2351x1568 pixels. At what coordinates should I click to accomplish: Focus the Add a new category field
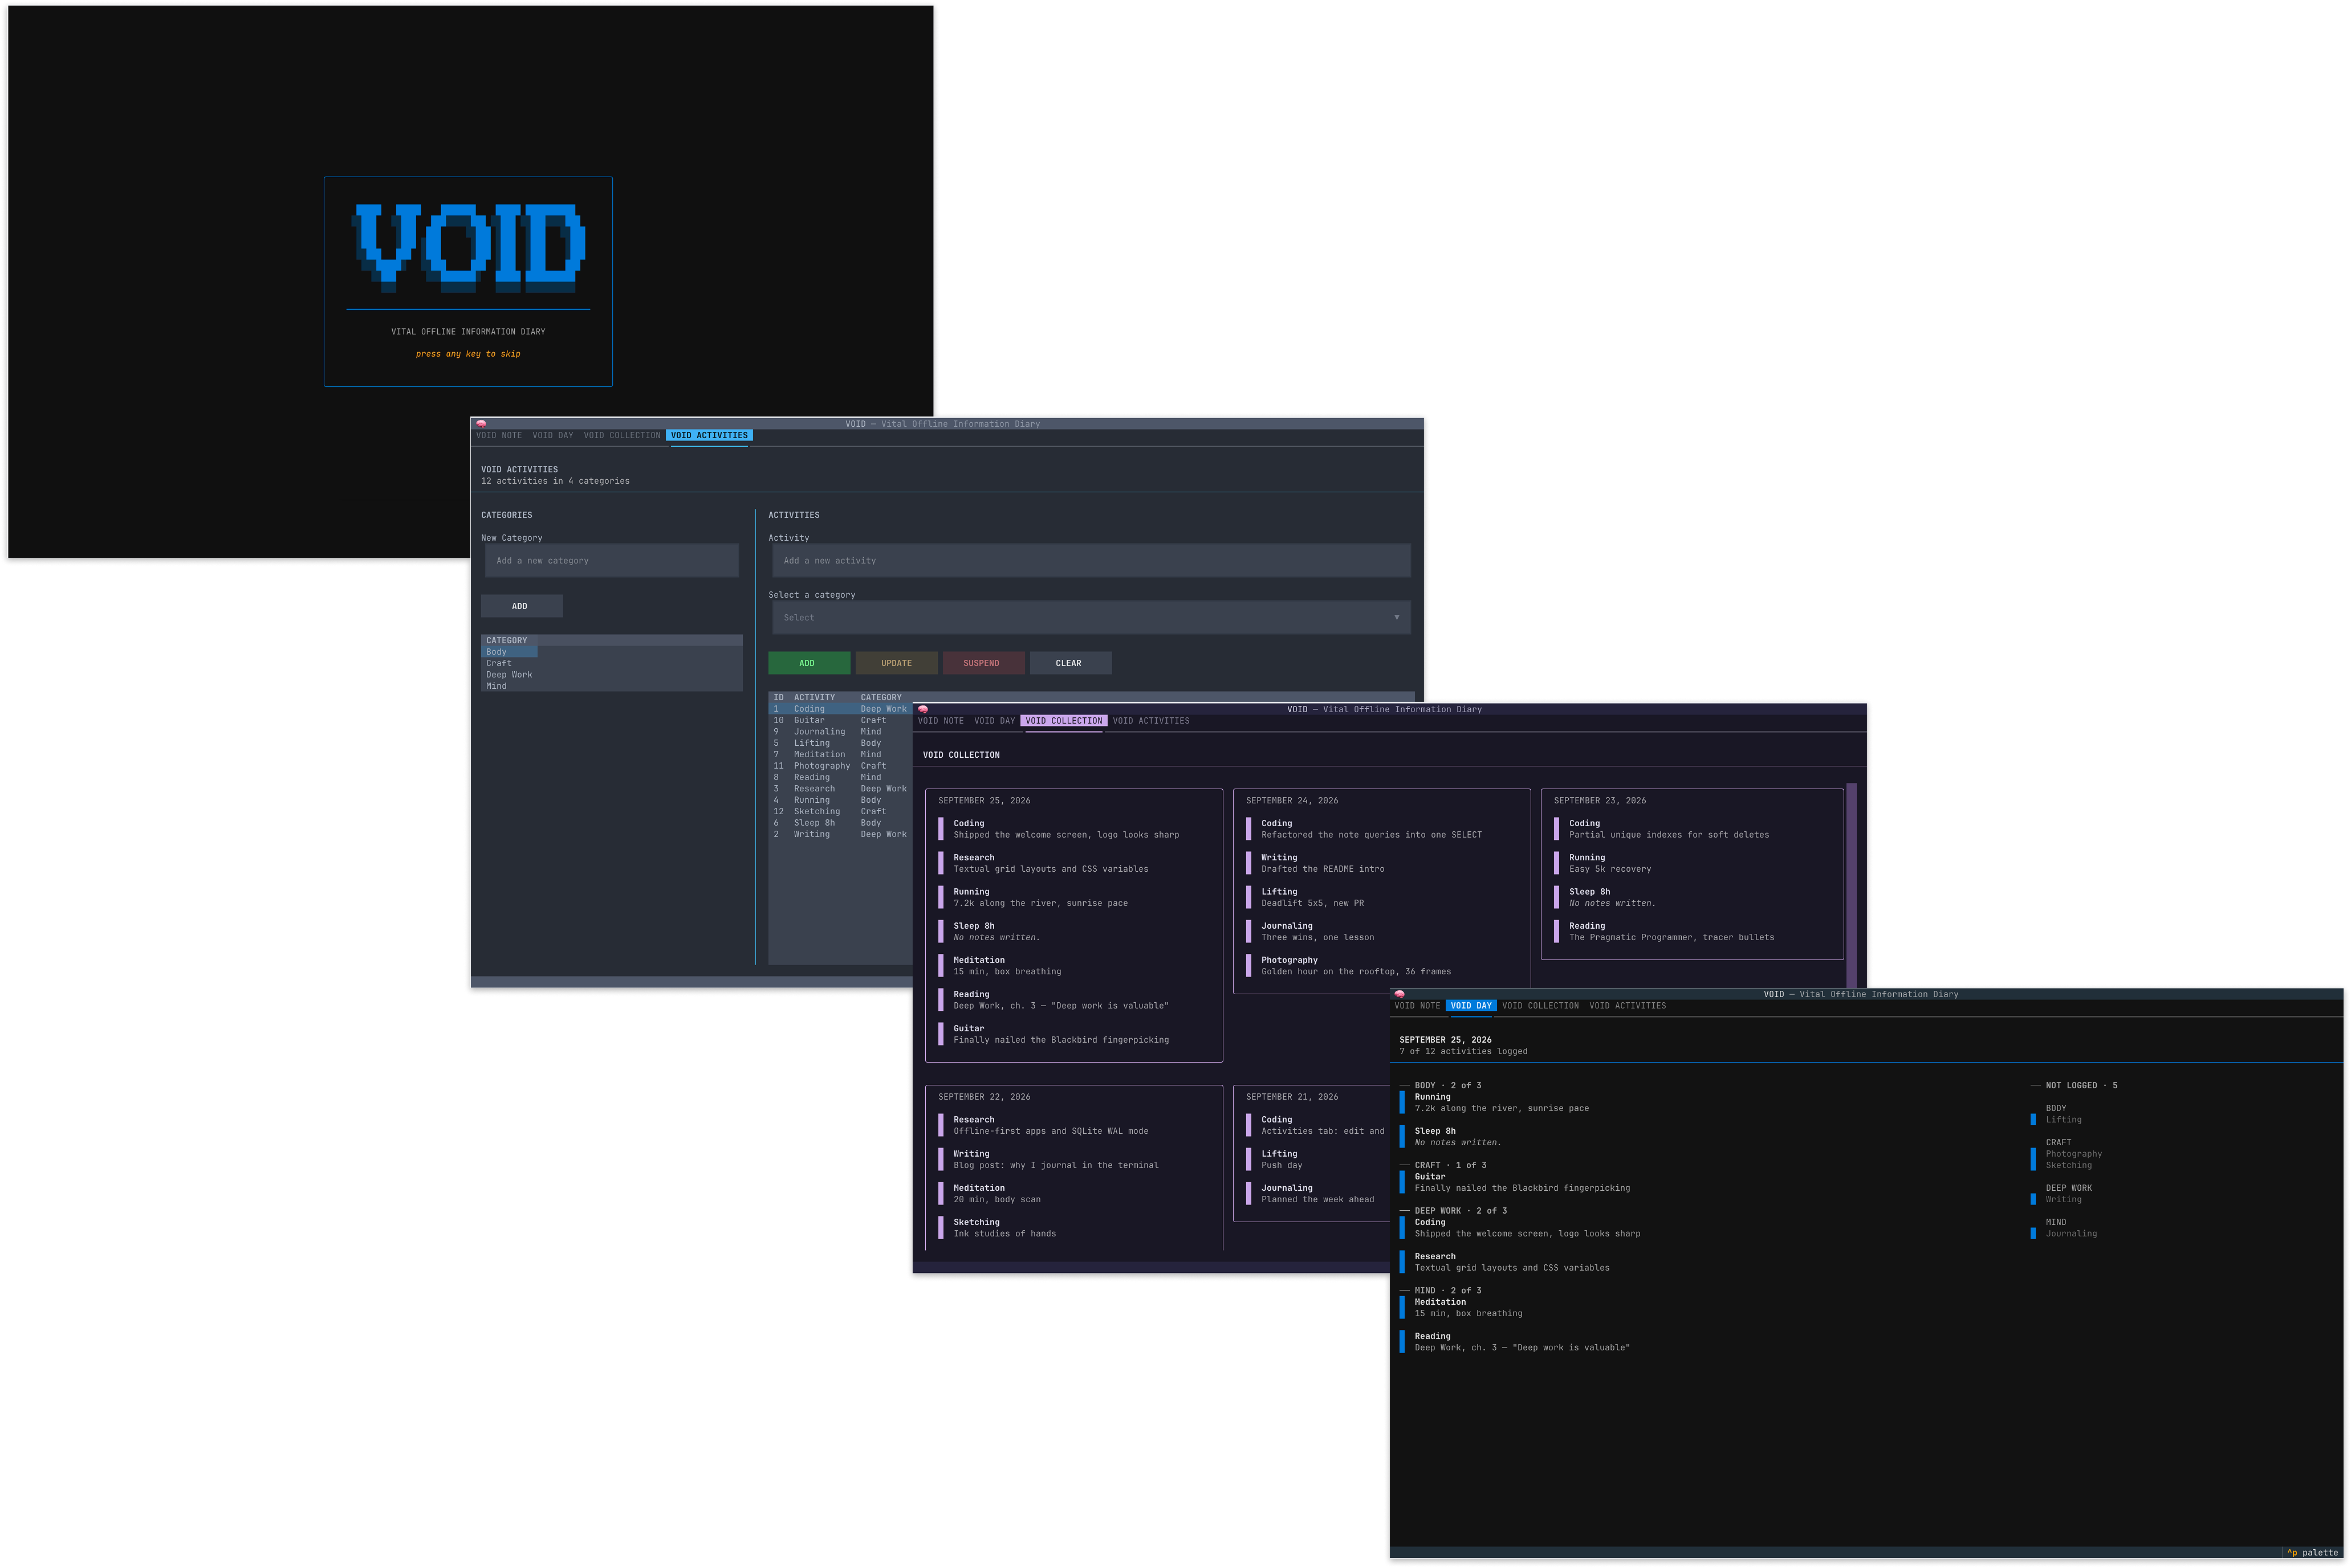pos(611,560)
